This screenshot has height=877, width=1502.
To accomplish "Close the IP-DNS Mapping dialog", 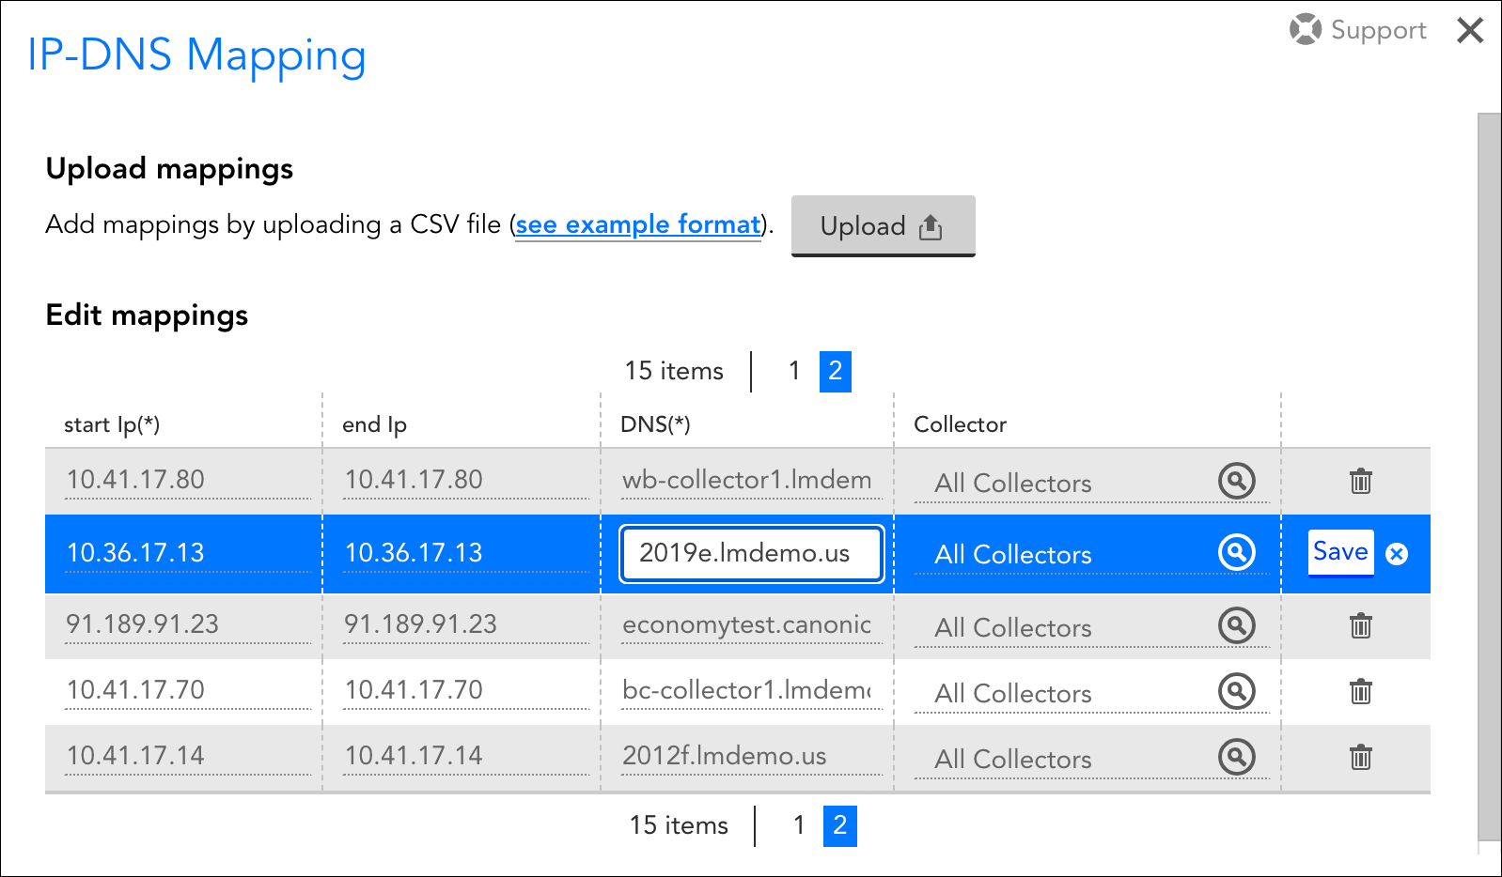I will click(1470, 31).
